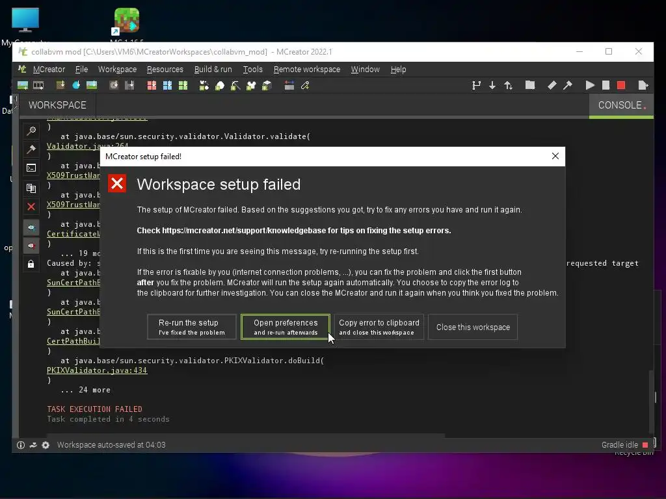Switch to the WORKSPACE tab
The width and height of the screenshot is (666, 499).
(57, 105)
